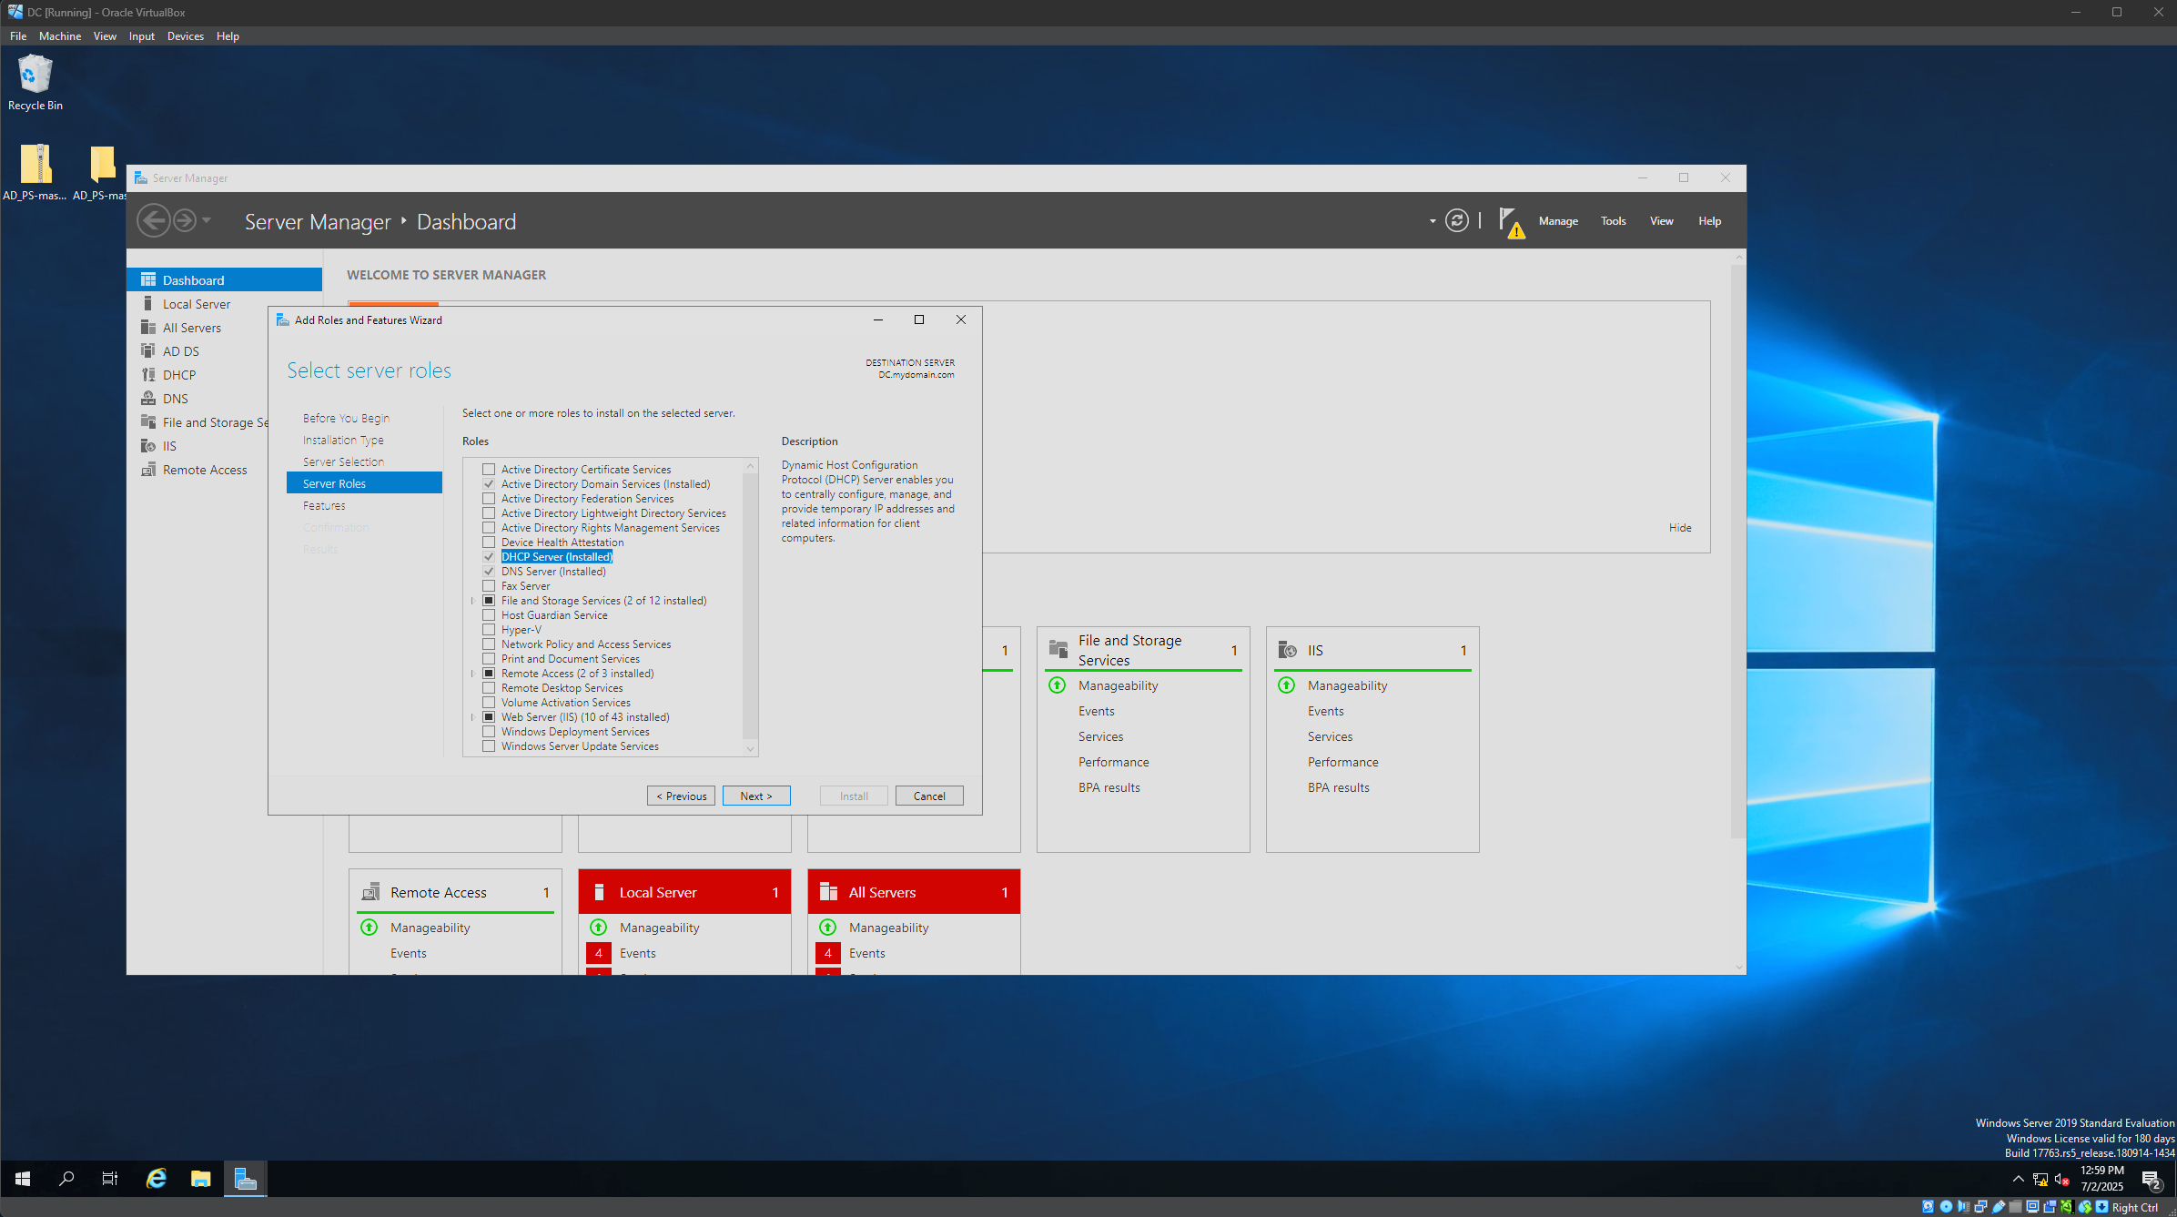Viewport: 2177px width, 1217px height.
Task: Click Remote Access tile header icon
Action: point(370,892)
